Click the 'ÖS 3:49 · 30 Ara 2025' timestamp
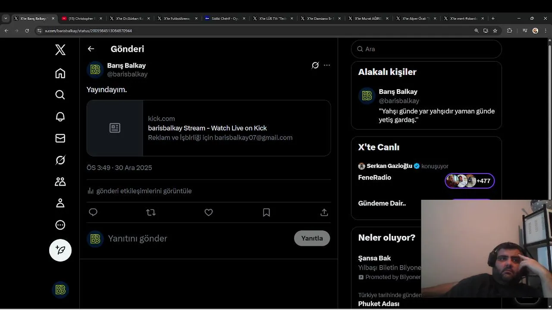552x310 pixels. point(119,167)
